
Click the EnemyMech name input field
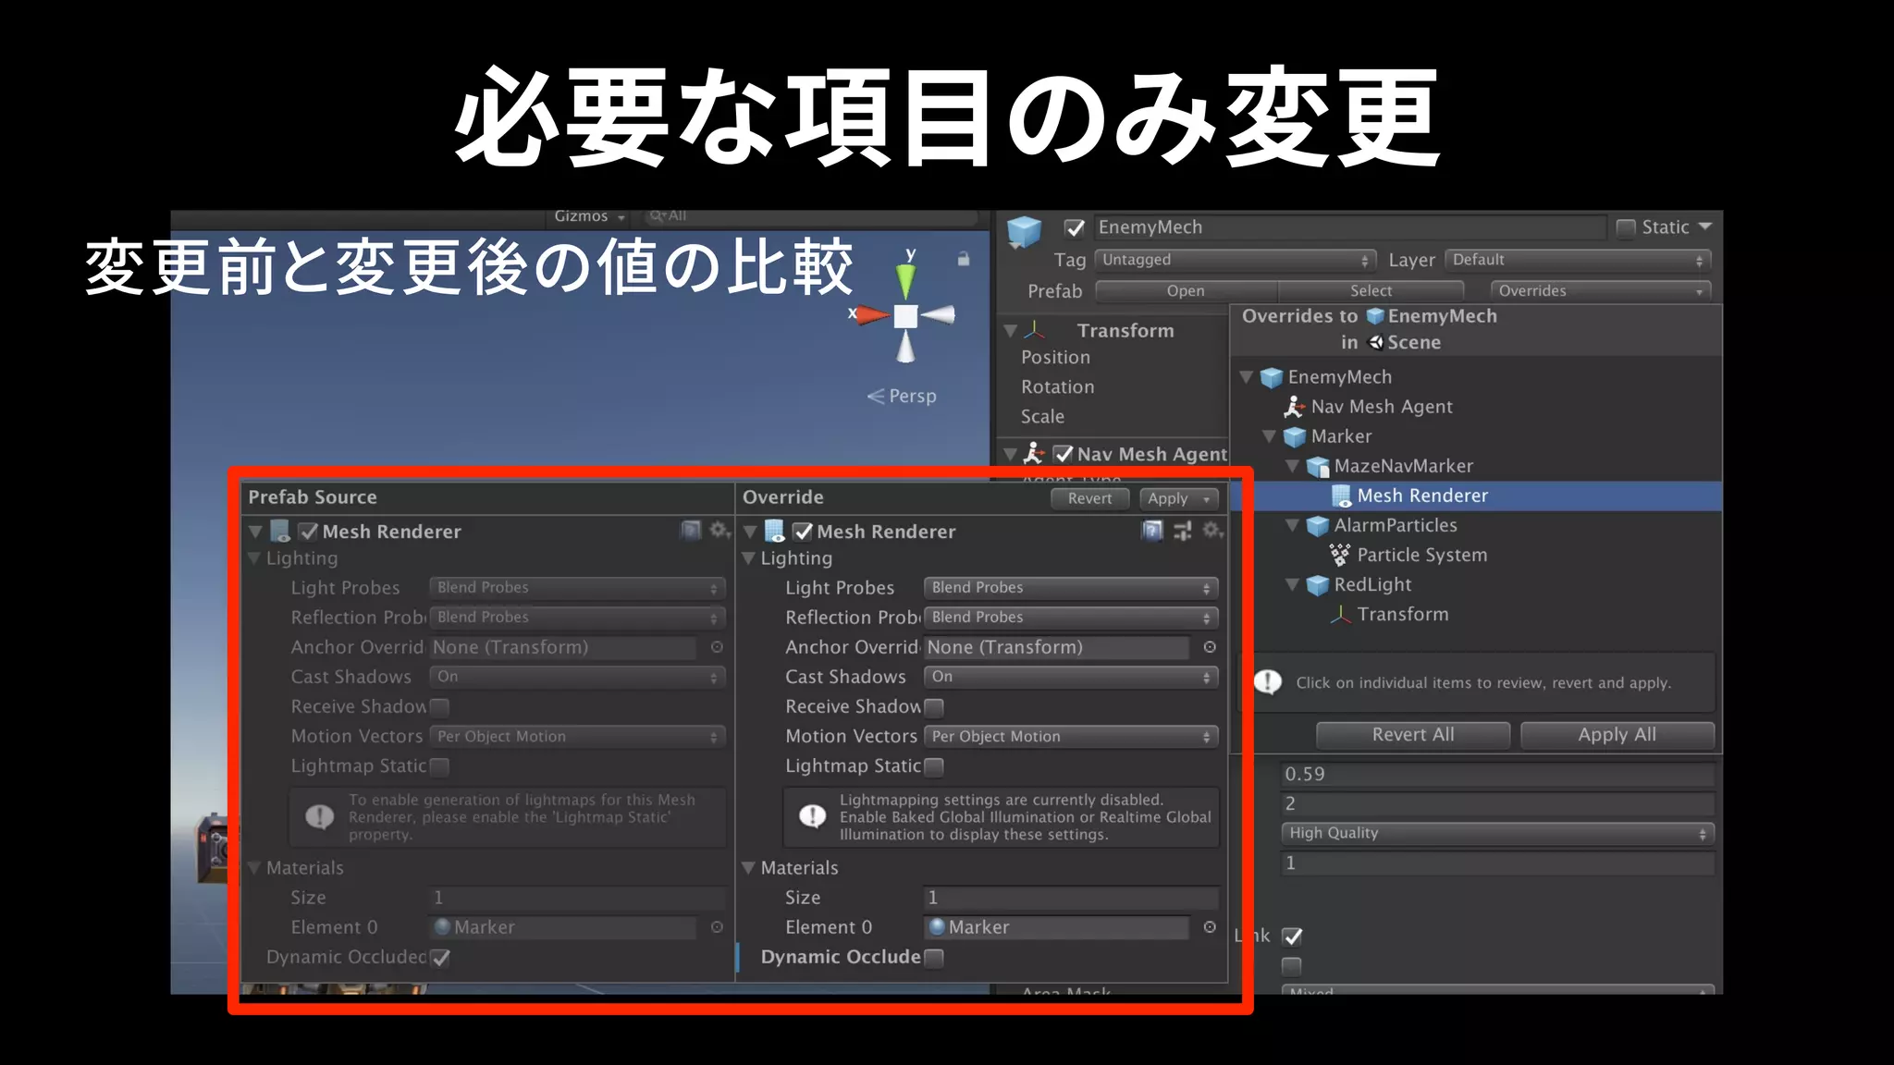coord(1348,227)
